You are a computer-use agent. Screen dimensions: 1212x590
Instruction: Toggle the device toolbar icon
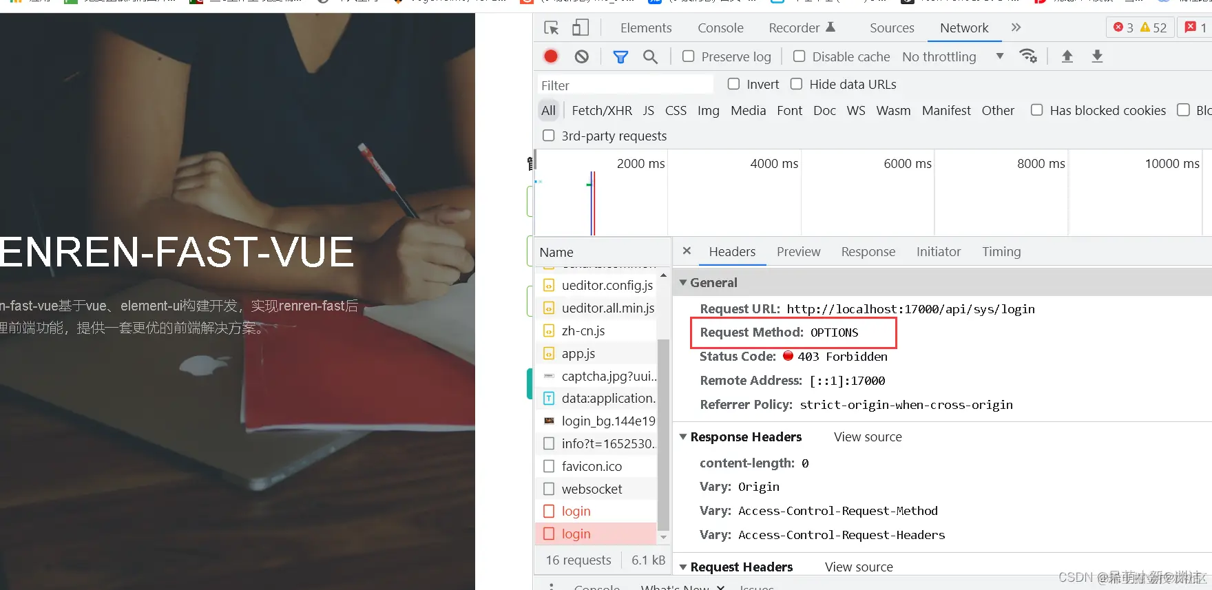tap(581, 28)
